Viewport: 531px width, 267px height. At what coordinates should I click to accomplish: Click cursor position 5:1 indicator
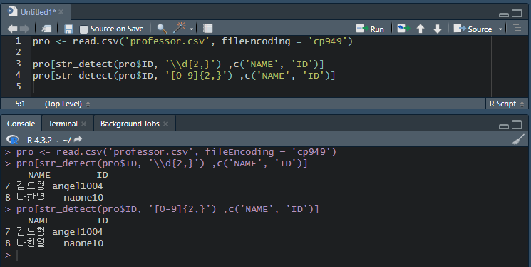[x=20, y=104]
